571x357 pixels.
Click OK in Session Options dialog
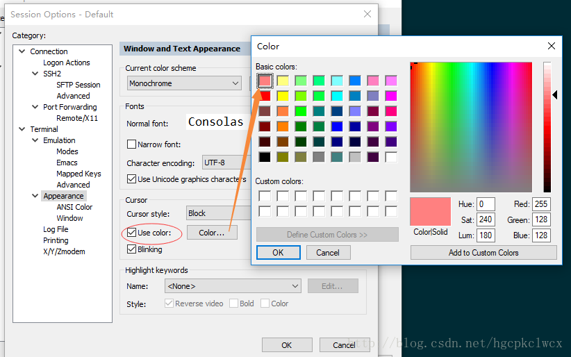[287, 345]
